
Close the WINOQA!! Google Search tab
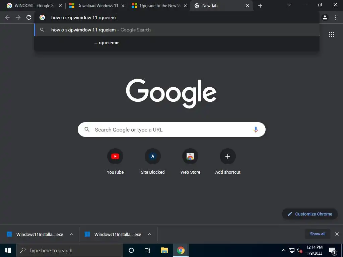point(60,6)
